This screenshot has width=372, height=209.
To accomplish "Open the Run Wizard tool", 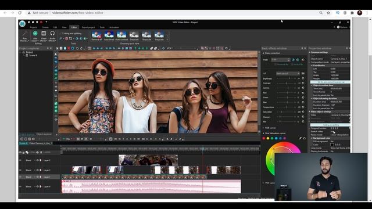I will [x=24, y=36].
